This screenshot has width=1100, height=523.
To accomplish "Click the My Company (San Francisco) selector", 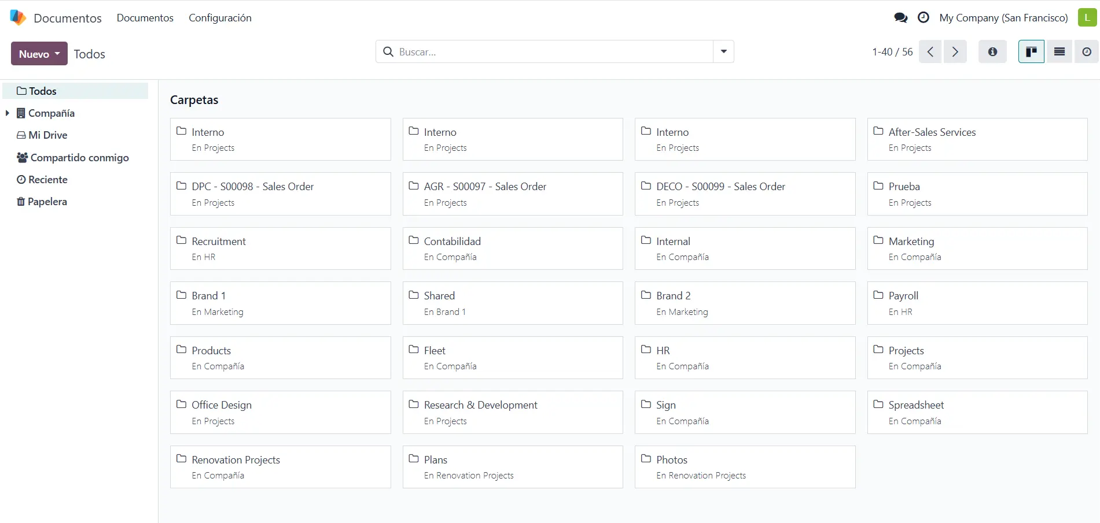I will (1003, 18).
